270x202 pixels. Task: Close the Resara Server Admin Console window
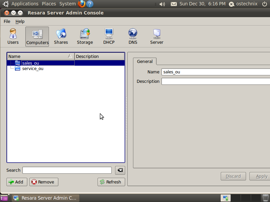coord(6,13)
